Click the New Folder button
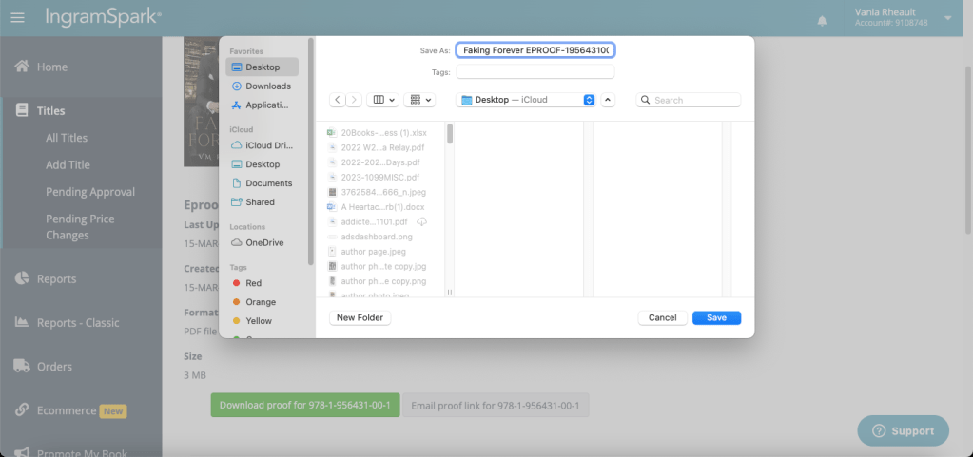 point(360,317)
